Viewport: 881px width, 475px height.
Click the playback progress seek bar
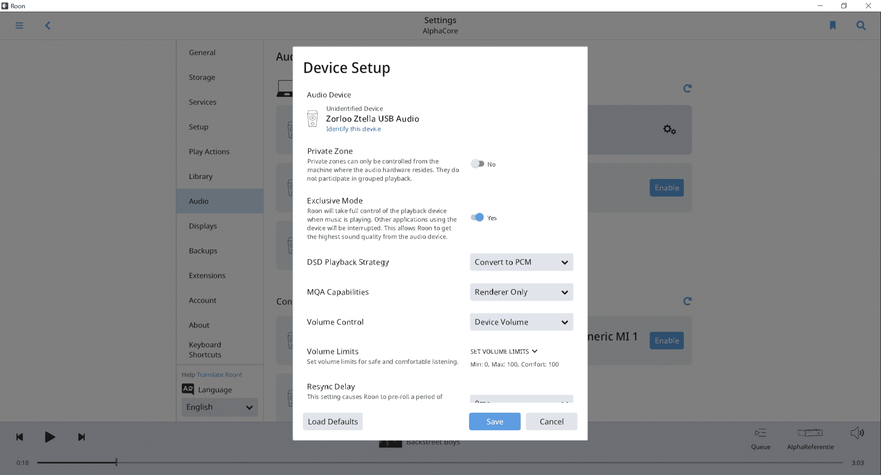point(440,463)
